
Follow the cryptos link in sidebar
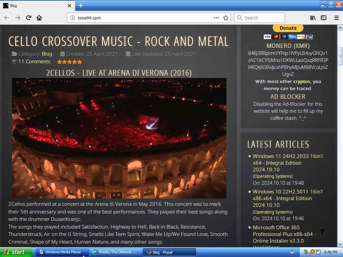(x=302, y=82)
